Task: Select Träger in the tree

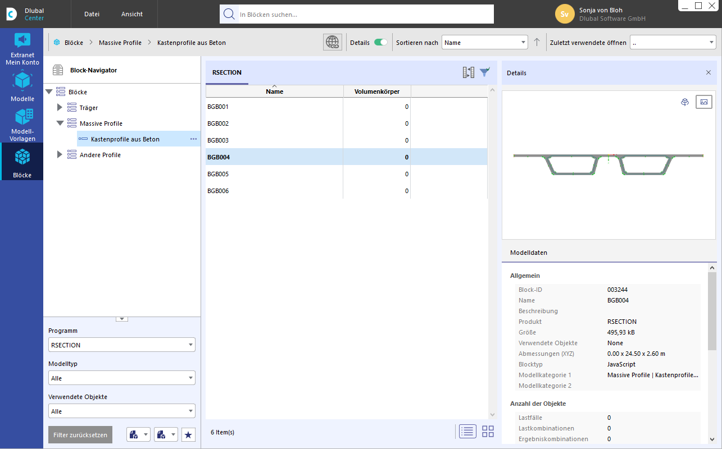Action: click(89, 108)
